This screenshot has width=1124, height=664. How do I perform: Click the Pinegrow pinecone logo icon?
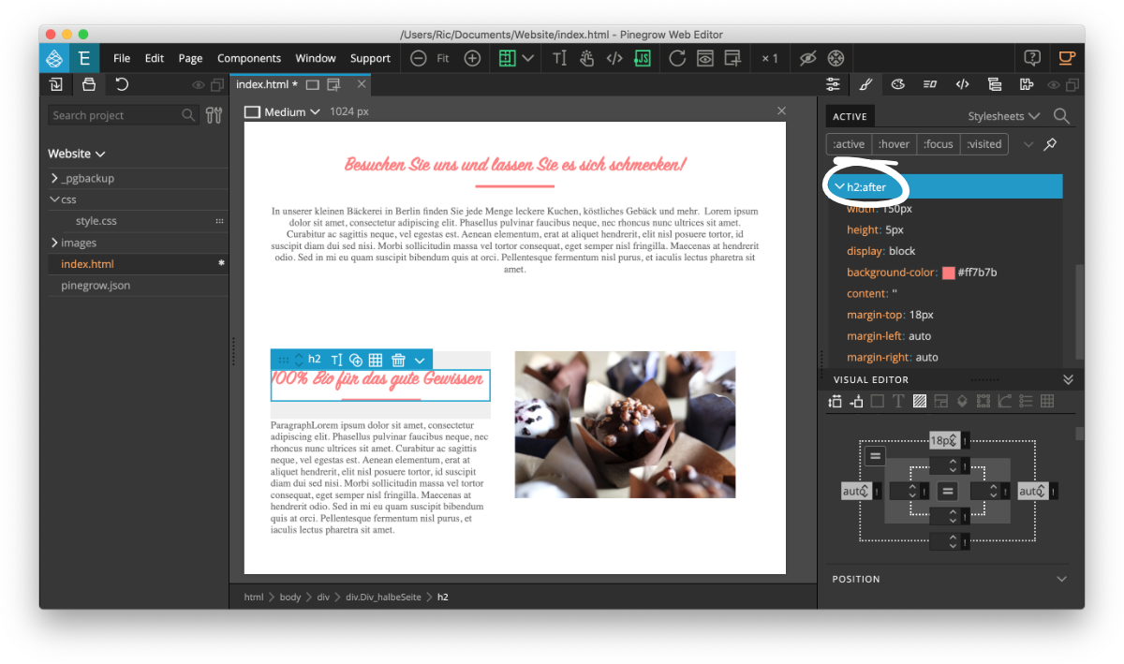(x=54, y=58)
